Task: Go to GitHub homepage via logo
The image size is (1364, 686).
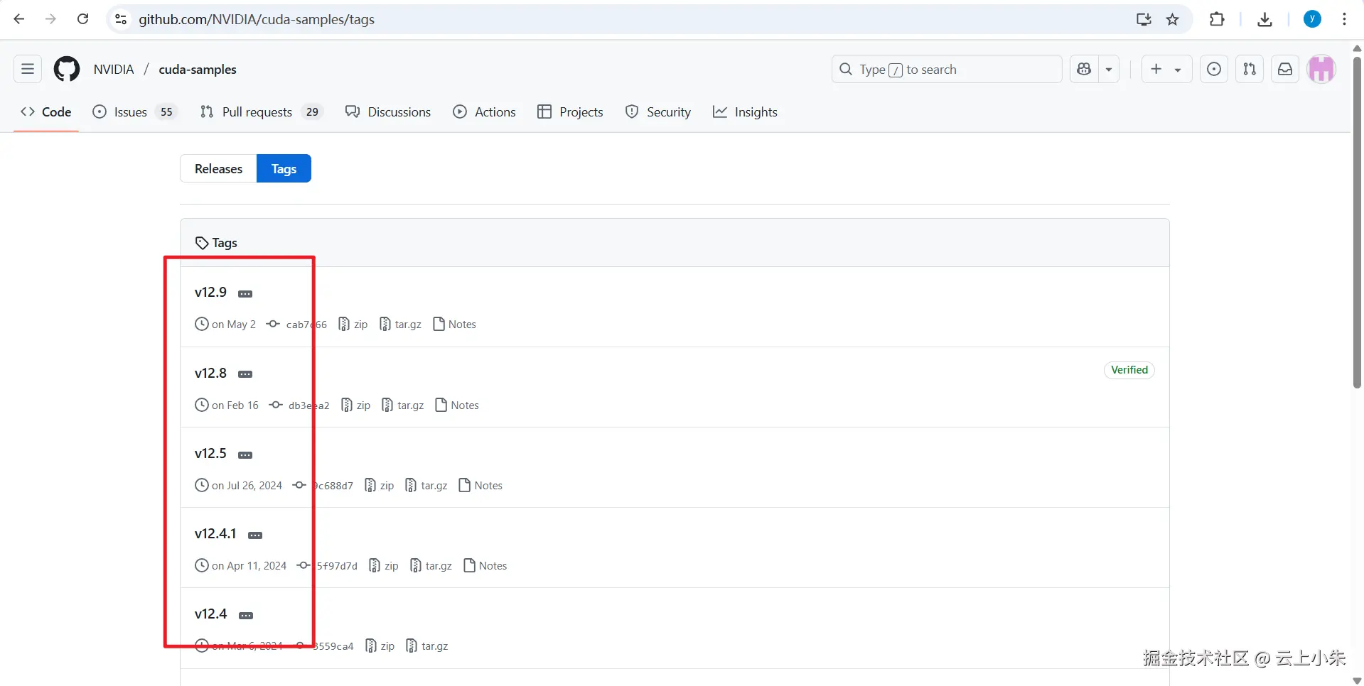Action: [x=67, y=69]
